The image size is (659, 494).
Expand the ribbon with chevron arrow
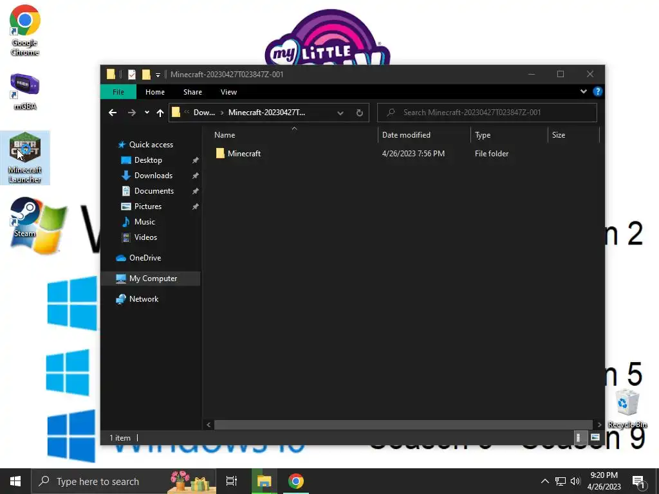pos(583,91)
